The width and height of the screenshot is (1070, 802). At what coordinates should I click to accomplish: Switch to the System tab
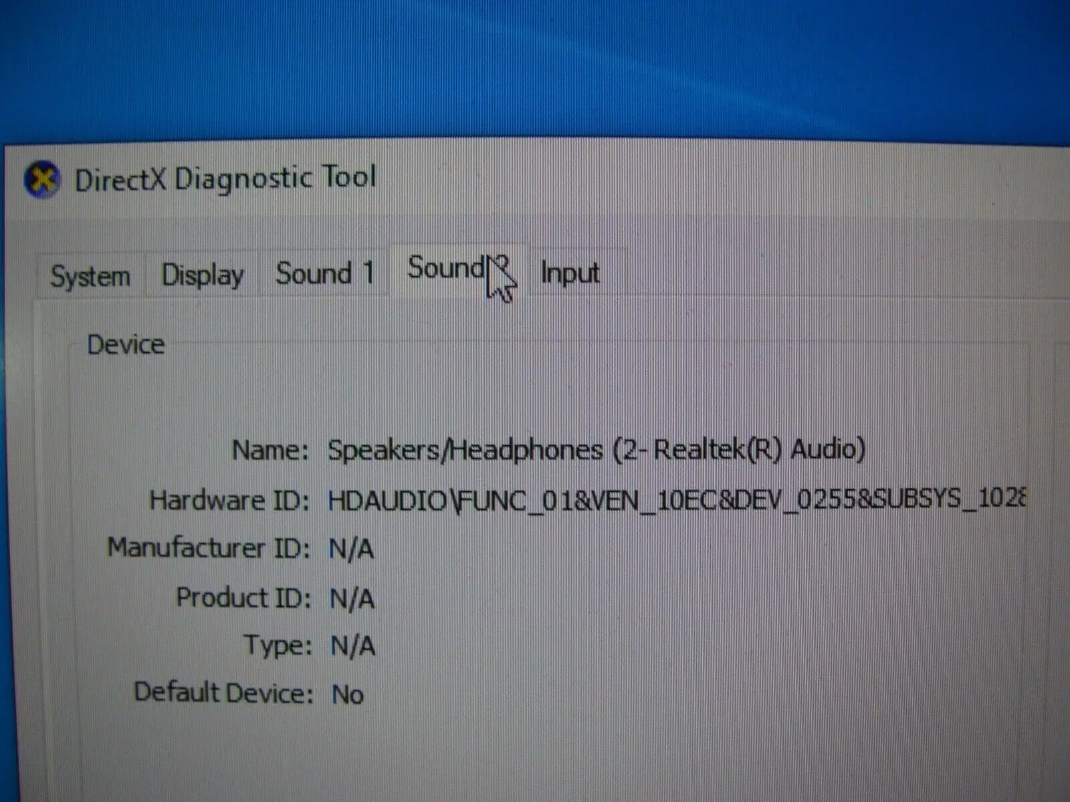91,276
